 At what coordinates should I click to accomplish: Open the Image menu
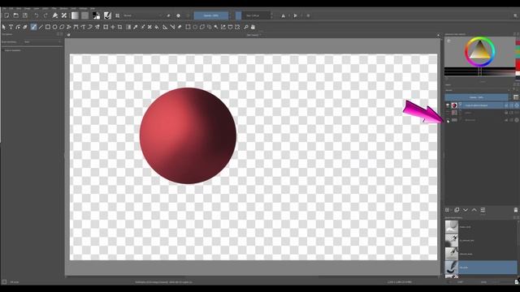point(27,8)
